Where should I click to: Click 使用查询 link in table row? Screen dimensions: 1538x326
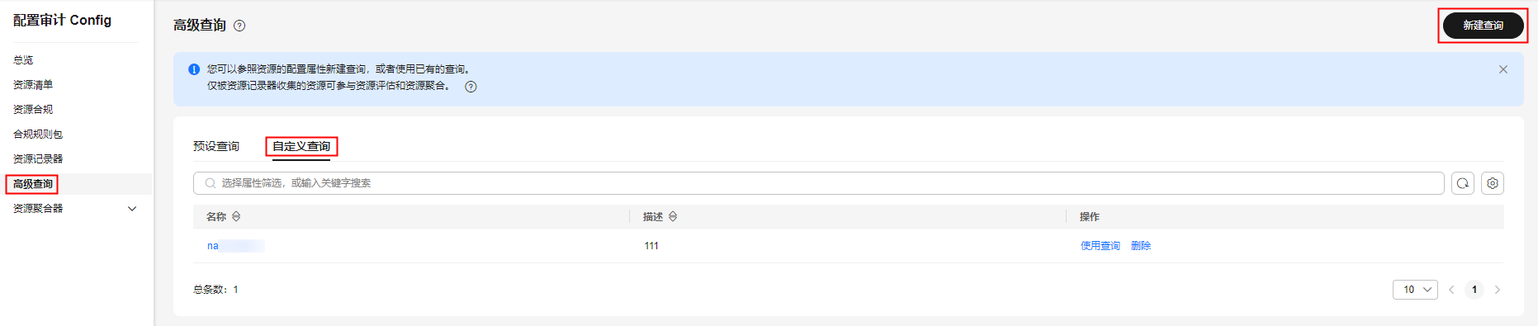click(1100, 246)
